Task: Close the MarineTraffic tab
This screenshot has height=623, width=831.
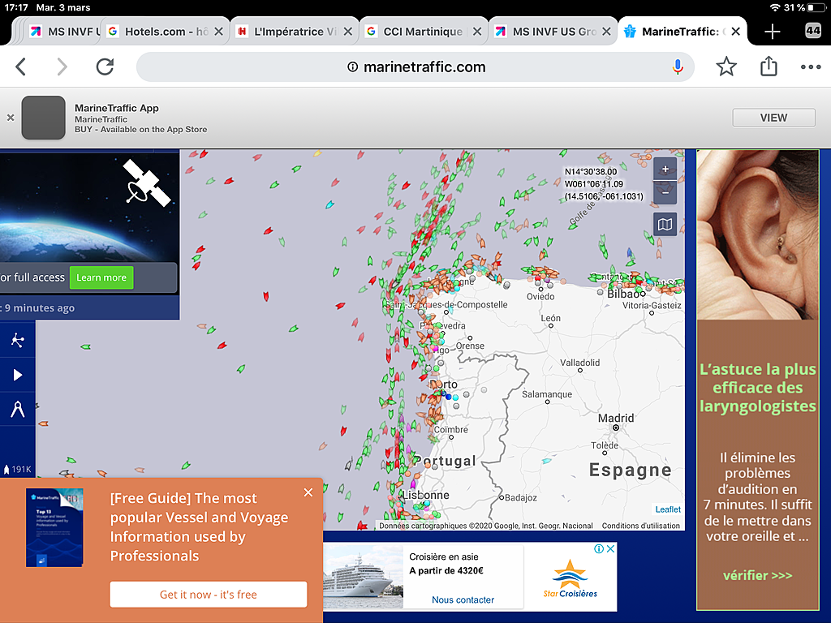Action: [735, 32]
